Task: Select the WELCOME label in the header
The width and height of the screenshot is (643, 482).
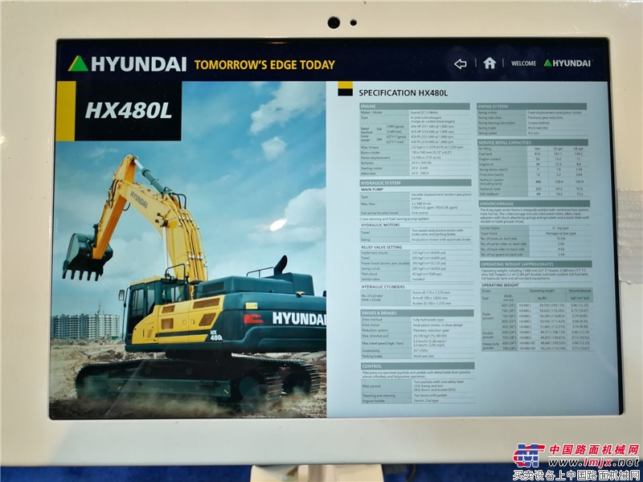Action: click(x=523, y=63)
